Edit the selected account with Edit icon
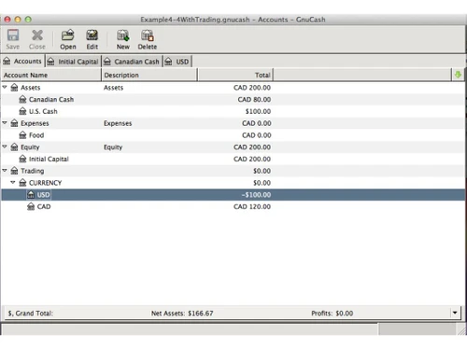467x350 pixels. coord(92,35)
